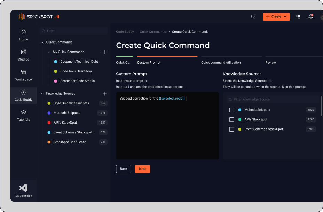This screenshot has width=323, height=212.
Task: Open Code from User Story command
Action: click(76, 71)
